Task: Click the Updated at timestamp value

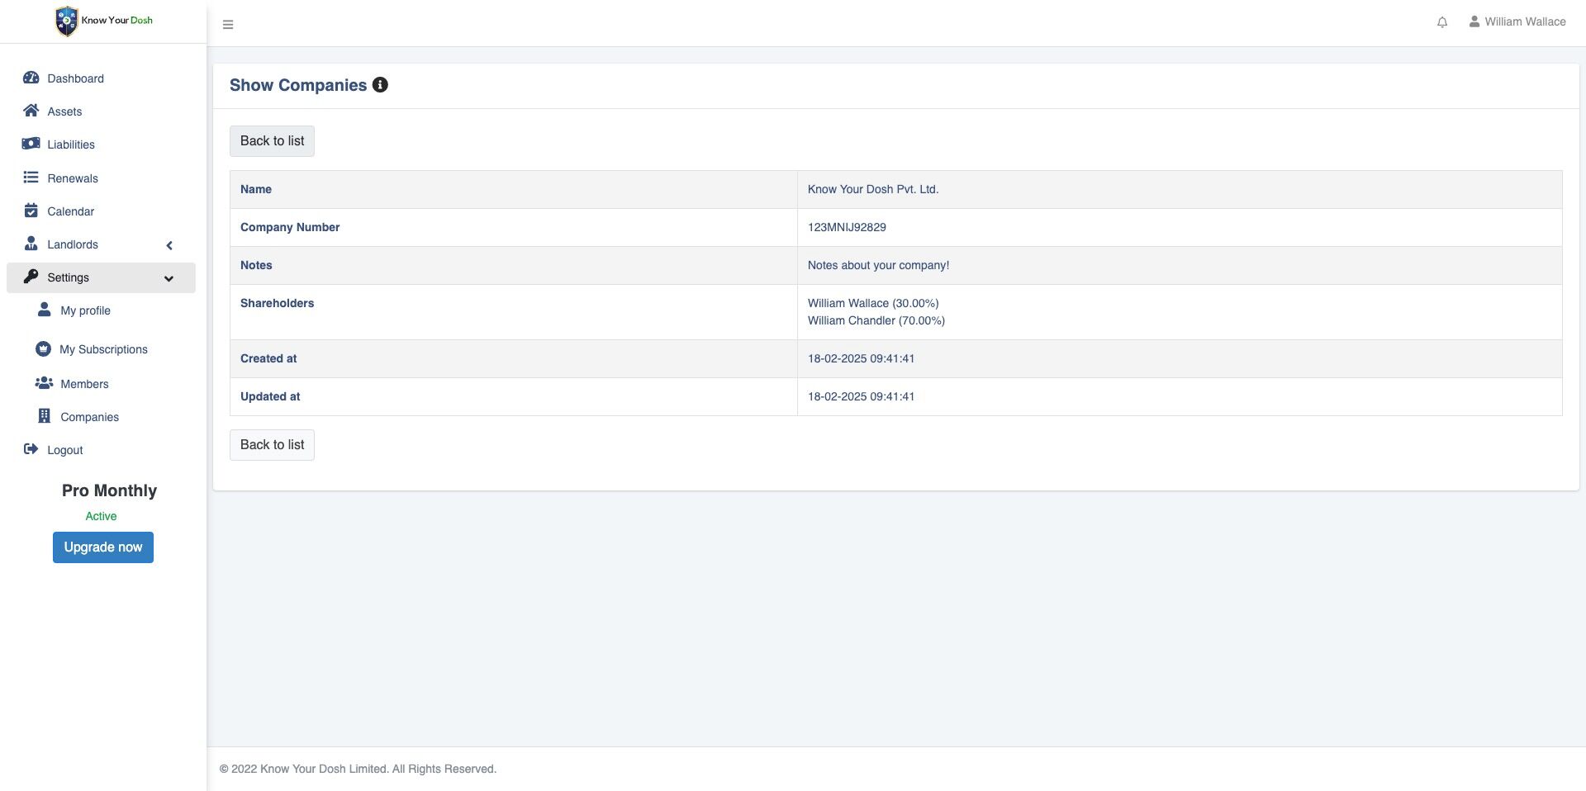Action: pyautogui.click(x=861, y=396)
